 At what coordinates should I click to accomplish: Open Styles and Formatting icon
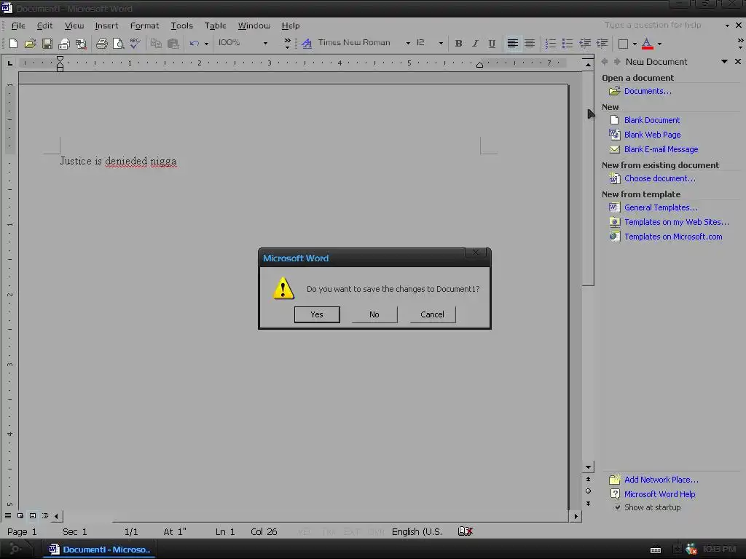307,44
